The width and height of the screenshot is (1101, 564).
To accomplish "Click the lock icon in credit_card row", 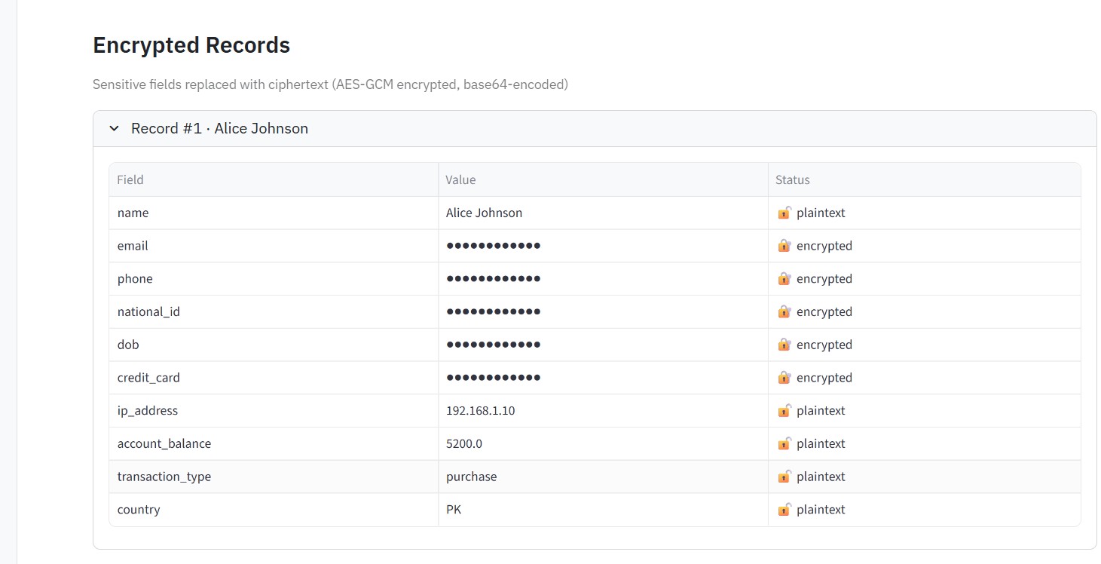I will click(x=784, y=377).
